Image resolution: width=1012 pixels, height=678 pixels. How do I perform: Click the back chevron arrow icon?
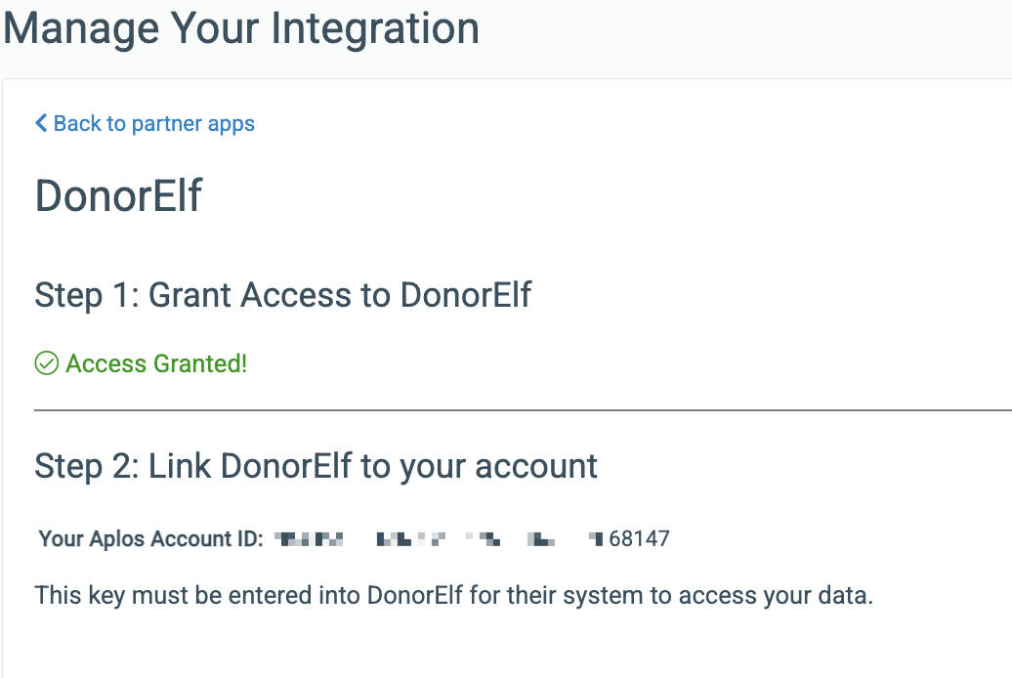click(x=41, y=123)
